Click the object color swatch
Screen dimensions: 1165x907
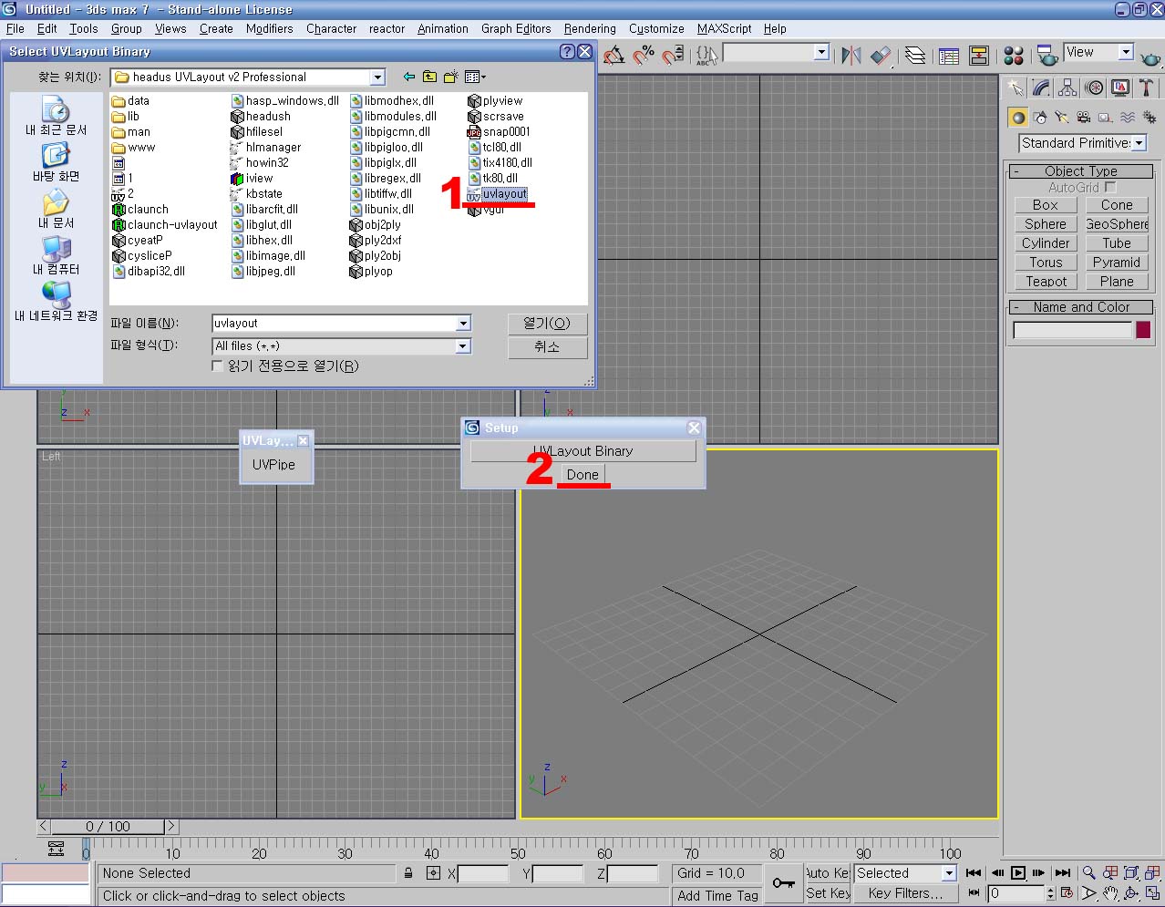pos(1143,330)
